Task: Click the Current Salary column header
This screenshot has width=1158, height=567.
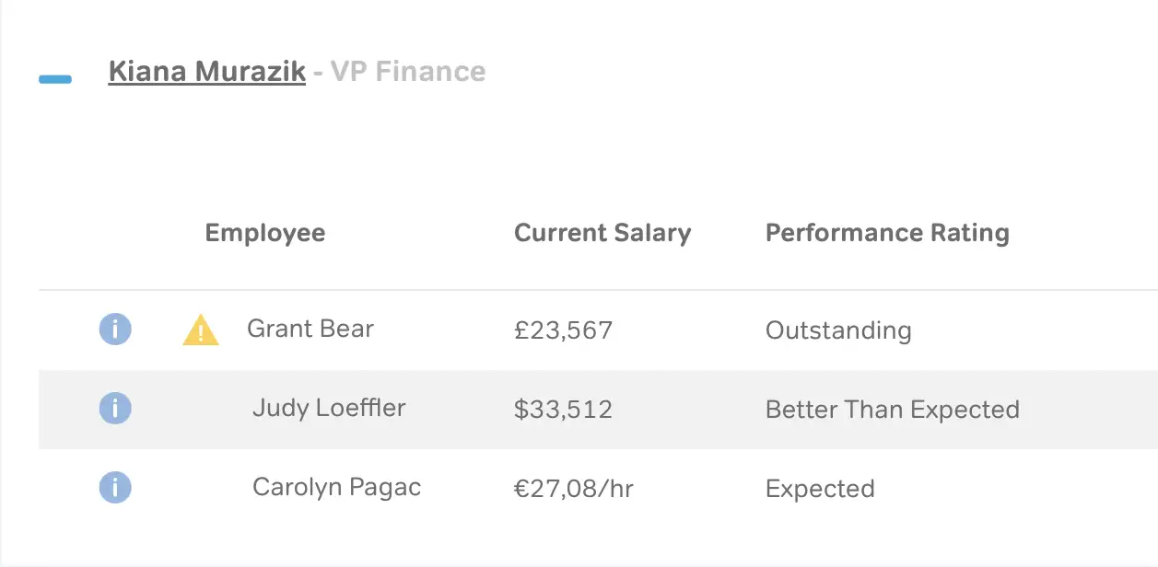Action: [602, 233]
